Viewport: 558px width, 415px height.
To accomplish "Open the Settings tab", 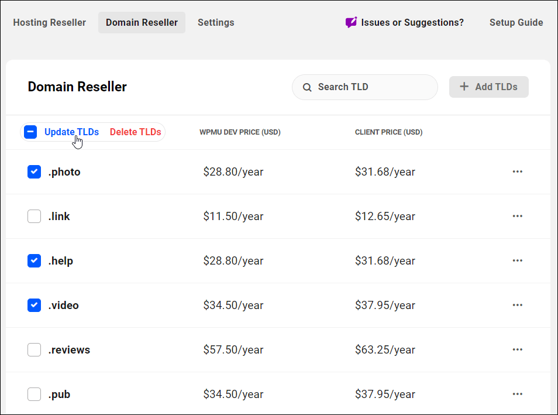I will [x=216, y=22].
